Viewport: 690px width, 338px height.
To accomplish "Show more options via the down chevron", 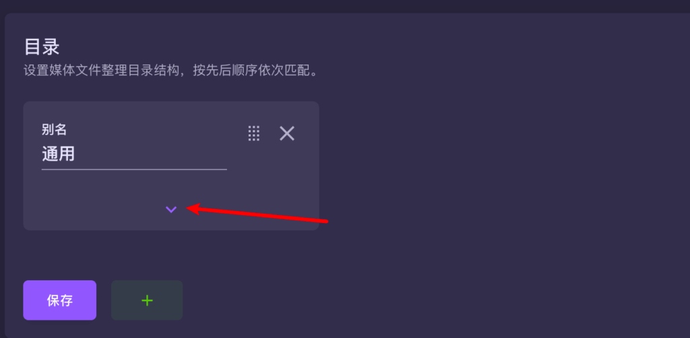I will [170, 210].
